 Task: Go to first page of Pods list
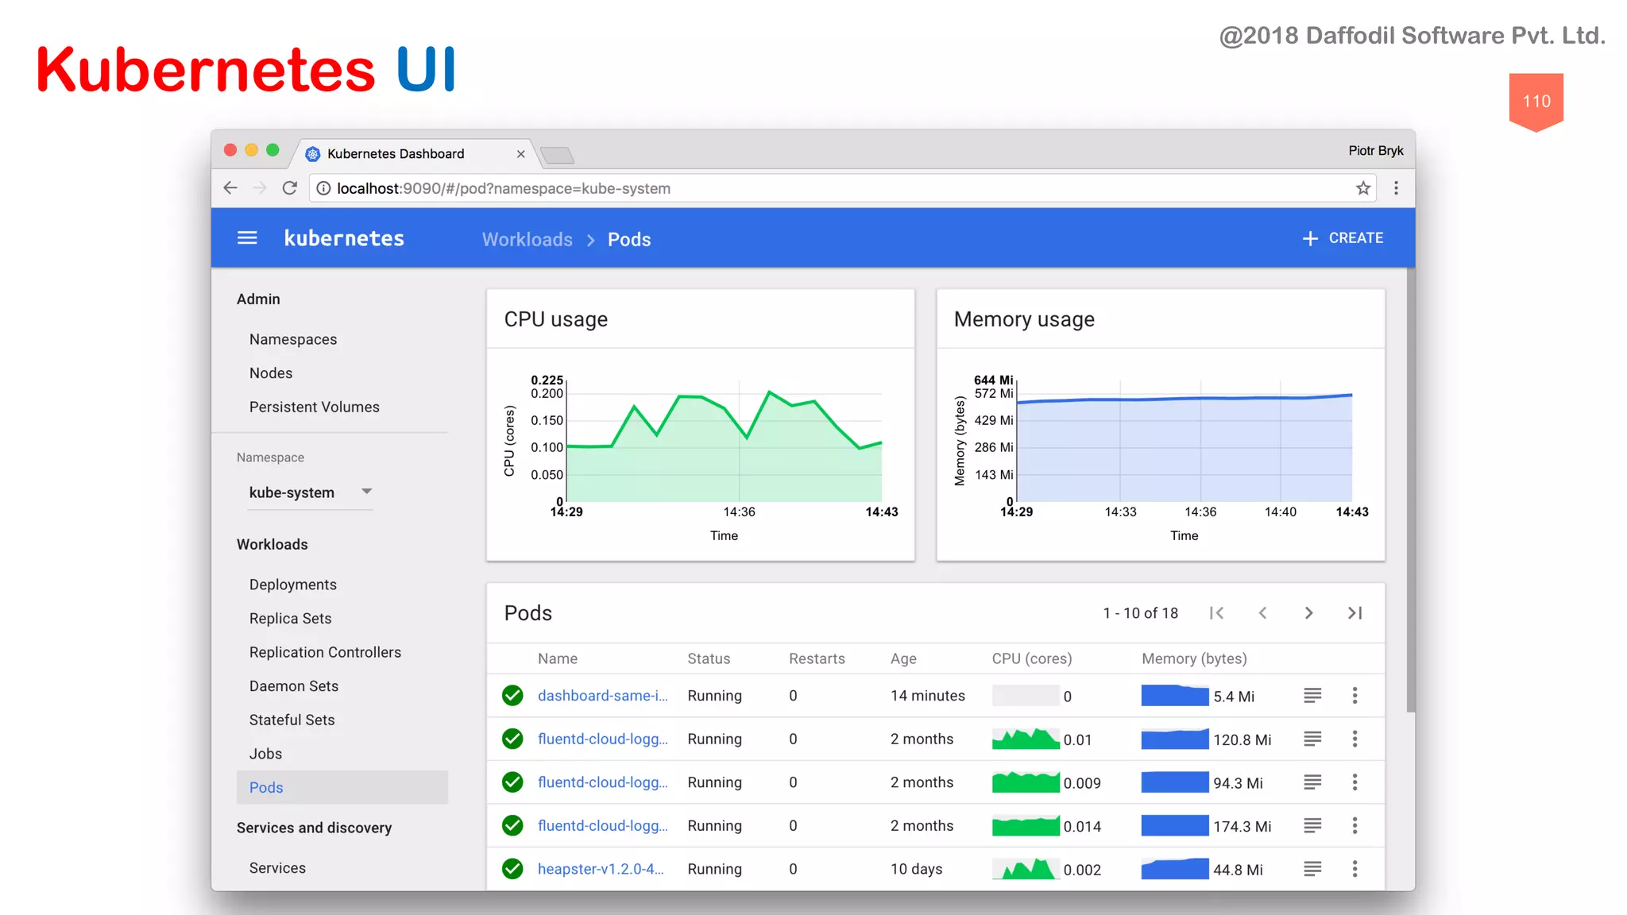click(x=1216, y=613)
